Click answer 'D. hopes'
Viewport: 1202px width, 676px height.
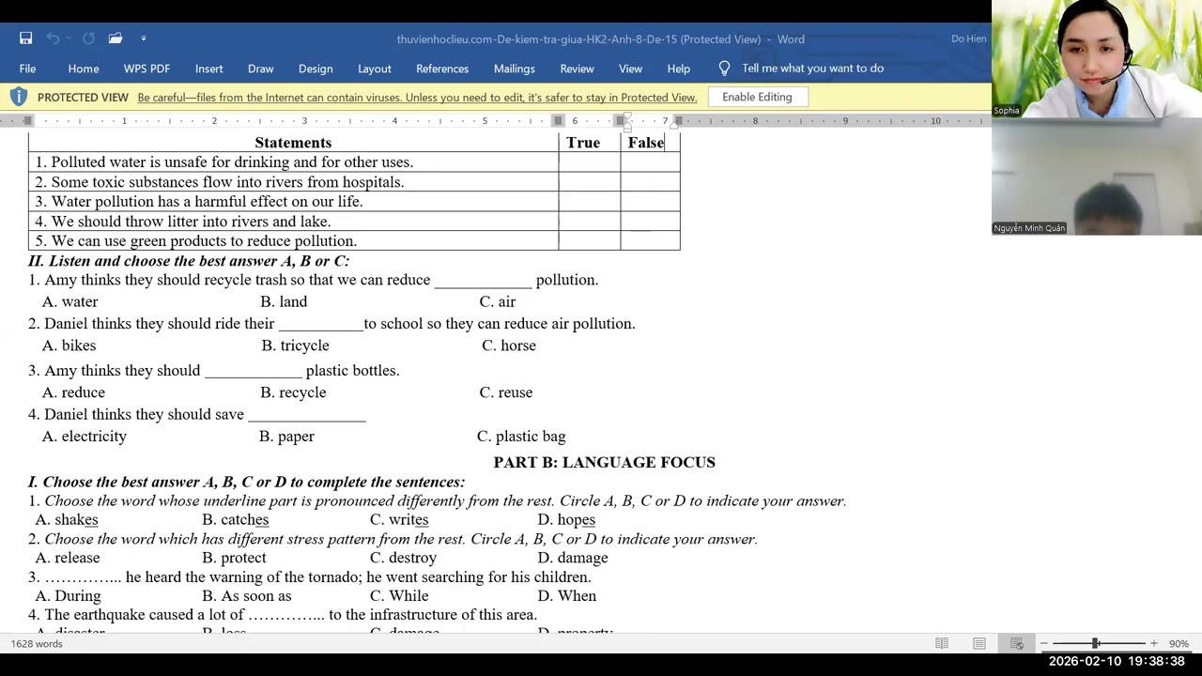[x=566, y=520]
